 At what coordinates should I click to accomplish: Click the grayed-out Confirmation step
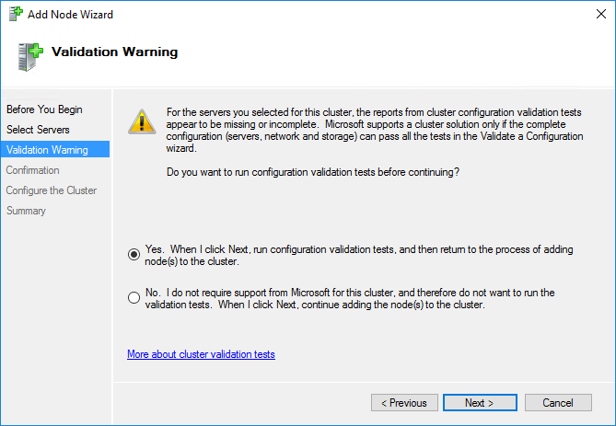click(32, 170)
